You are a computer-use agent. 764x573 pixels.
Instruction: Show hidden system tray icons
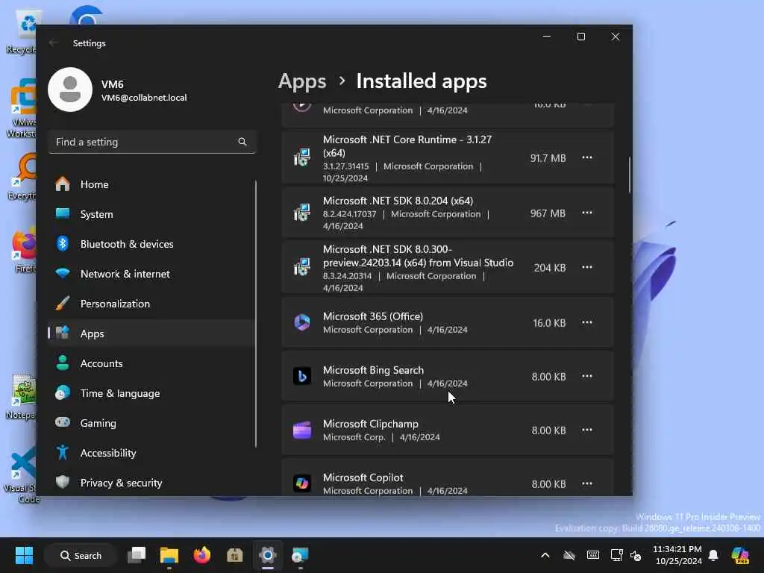[545, 555]
